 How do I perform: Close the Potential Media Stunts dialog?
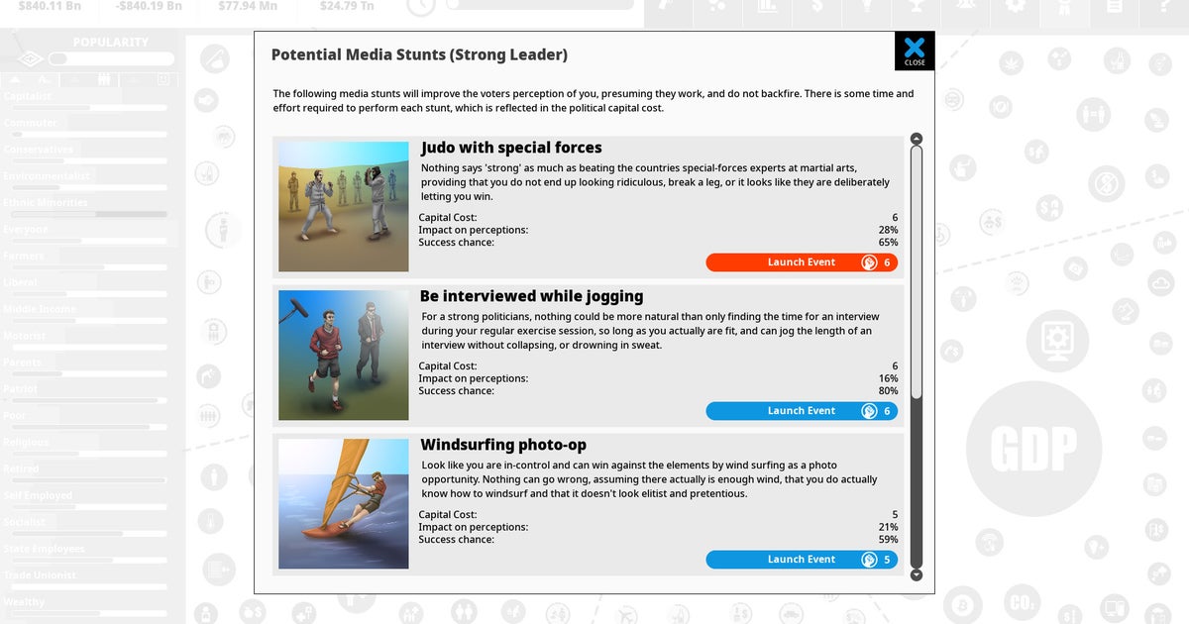click(915, 51)
